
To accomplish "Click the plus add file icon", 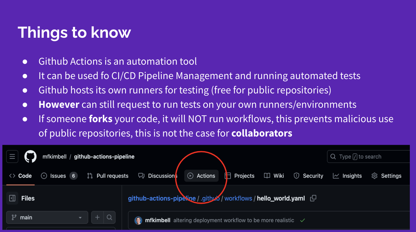I will click(x=97, y=217).
